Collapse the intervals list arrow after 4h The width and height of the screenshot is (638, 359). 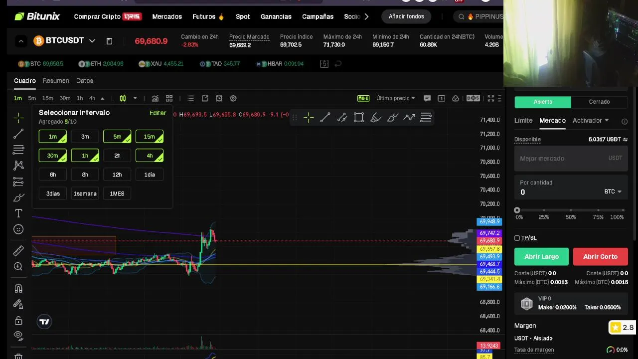point(102,98)
